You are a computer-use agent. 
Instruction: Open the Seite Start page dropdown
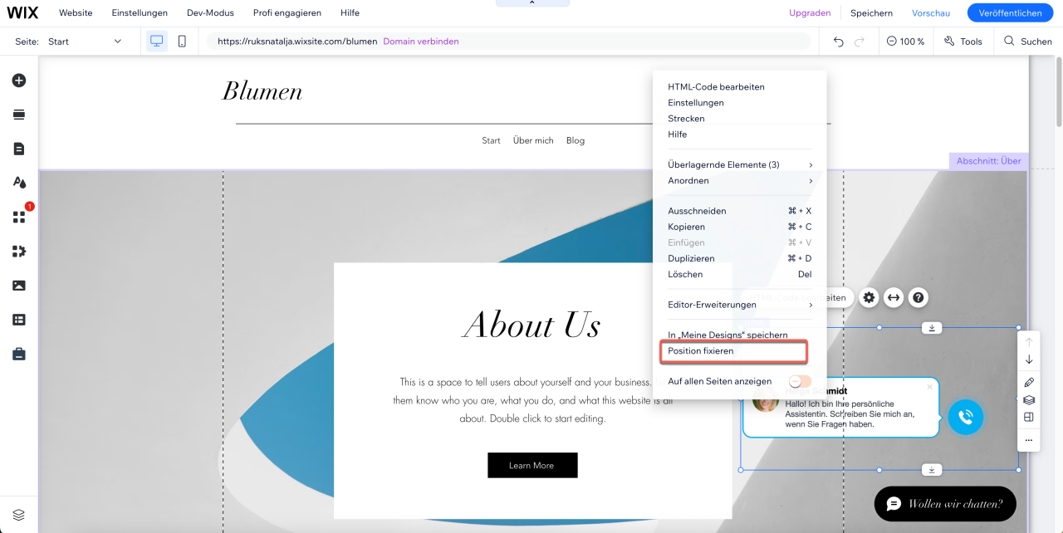pyautogui.click(x=85, y=41)
